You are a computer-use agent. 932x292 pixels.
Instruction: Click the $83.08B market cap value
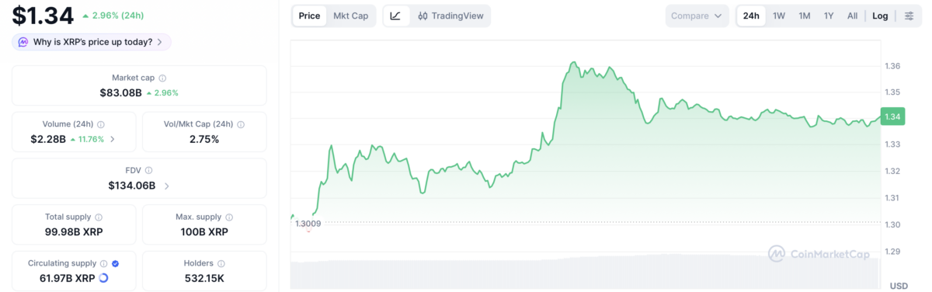120,92
